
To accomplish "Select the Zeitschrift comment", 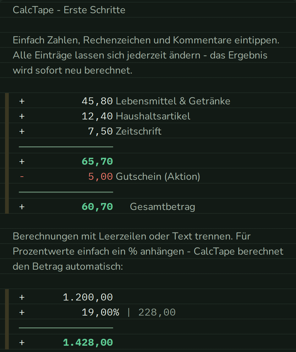I will [x=139, y=131].
